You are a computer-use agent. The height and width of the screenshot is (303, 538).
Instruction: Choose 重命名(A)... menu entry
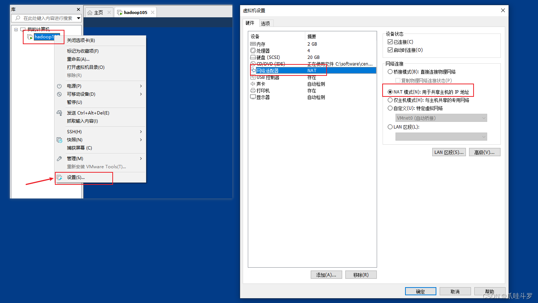(x=100, y=59)
